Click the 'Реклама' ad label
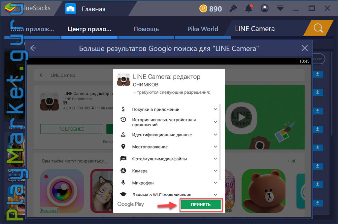The height and width of the screenshot is (224, 338). click(49, 210)
